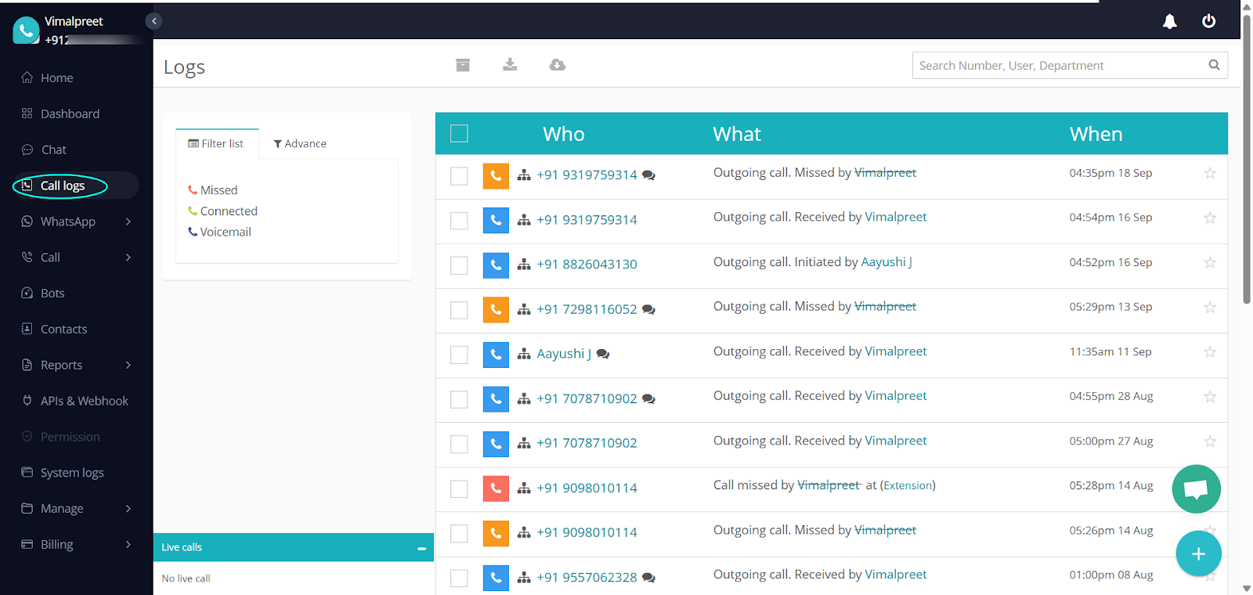The width and height of the screenshot is (1253, 595).
Task: Click the archive box icon in Logs toolbar
Action: (x=463, y=65)
